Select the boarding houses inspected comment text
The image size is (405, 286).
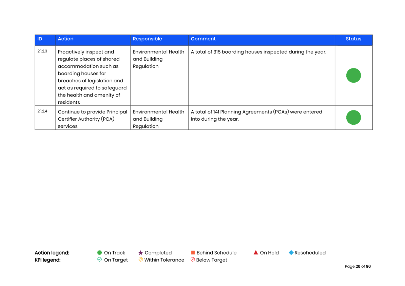pyautogui.click(x=258, y=52)
